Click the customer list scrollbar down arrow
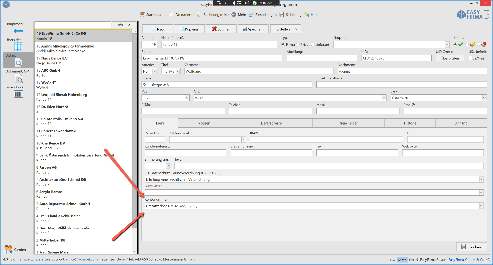 pyautogui.click(x=134, y=252)
